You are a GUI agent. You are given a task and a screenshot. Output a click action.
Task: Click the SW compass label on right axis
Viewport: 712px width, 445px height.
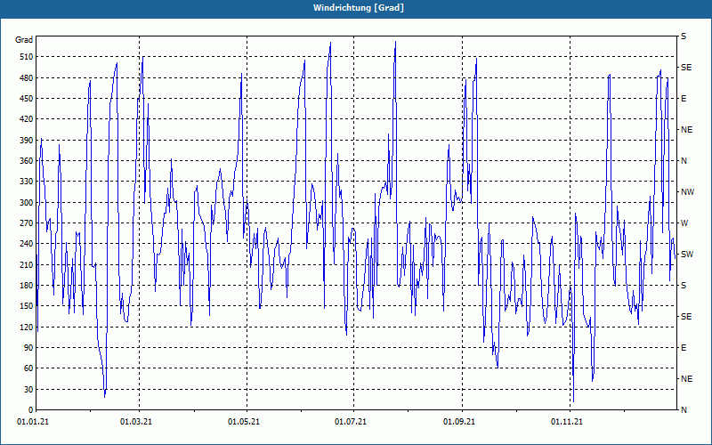click(687, 255)
